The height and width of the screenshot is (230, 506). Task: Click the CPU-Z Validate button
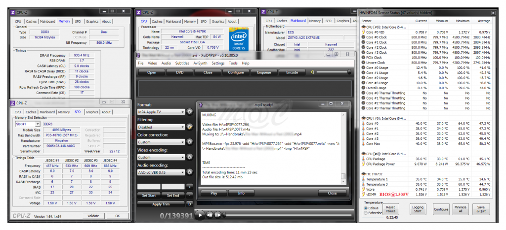tap(93, 216)
